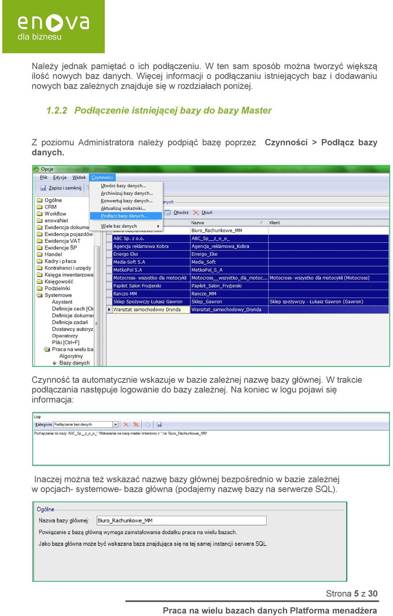Click the save icon beside Zapisz i zamknij

point(43,188)
